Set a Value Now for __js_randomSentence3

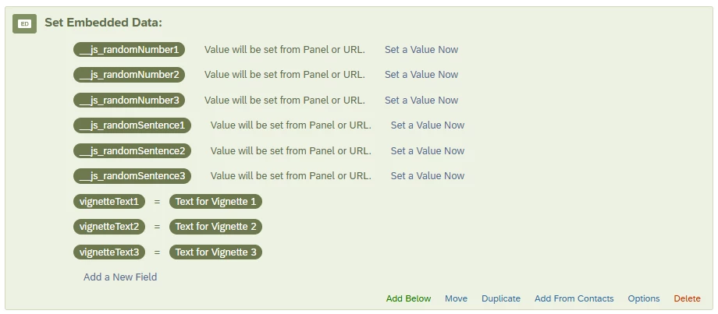[x=427, y=176]
